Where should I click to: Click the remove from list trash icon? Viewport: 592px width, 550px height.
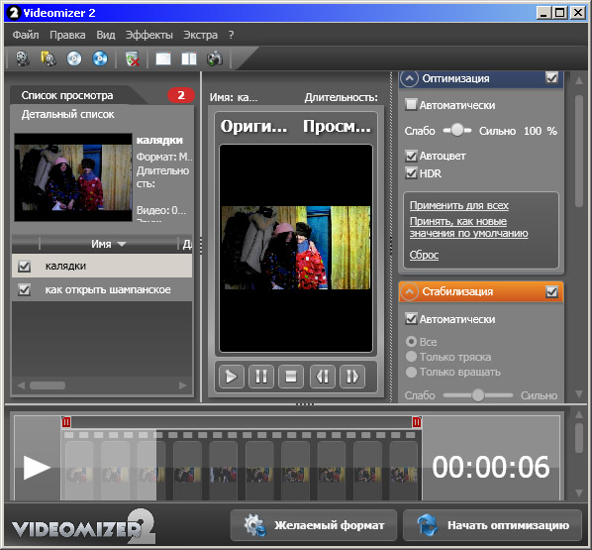point(132,59)
